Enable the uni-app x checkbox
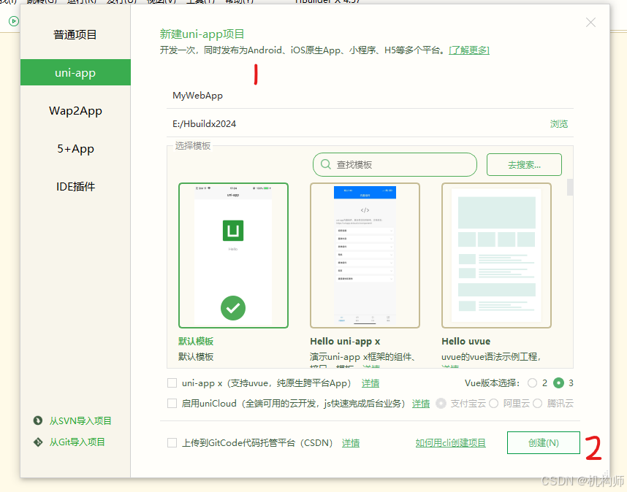 pyautogui.click(x=172, y=383)
